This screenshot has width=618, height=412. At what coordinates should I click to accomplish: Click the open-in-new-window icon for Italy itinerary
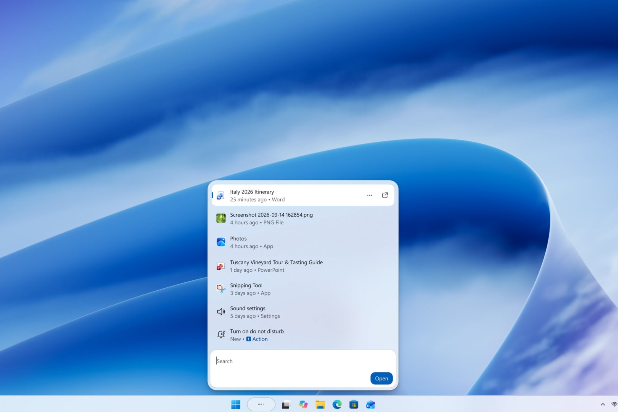point(385,195)
